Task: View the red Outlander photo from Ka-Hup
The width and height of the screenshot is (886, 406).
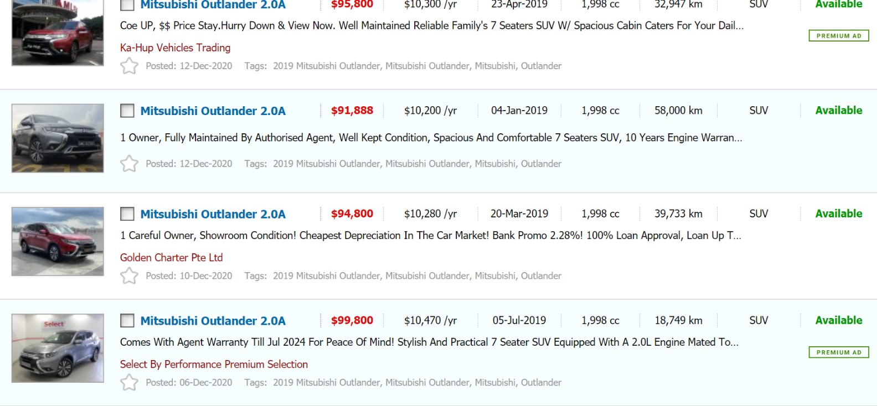Action: [x=58, y=33]
